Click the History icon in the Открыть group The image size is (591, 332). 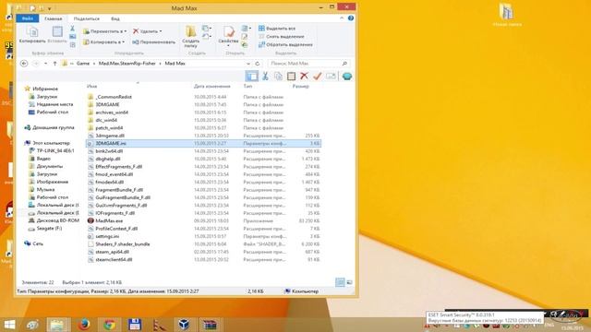click(245, 45)
